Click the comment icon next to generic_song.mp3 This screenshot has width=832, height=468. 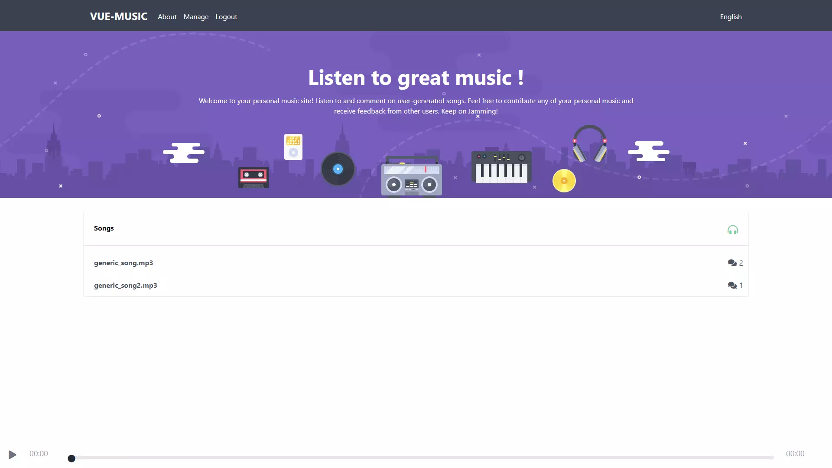click(732, 262)
